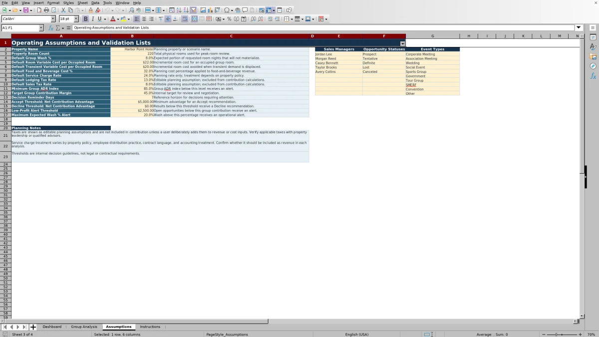Viewport: 599px width, 337px height.
Task: Expand the formula bar arrow
Action: pos(579,28)
